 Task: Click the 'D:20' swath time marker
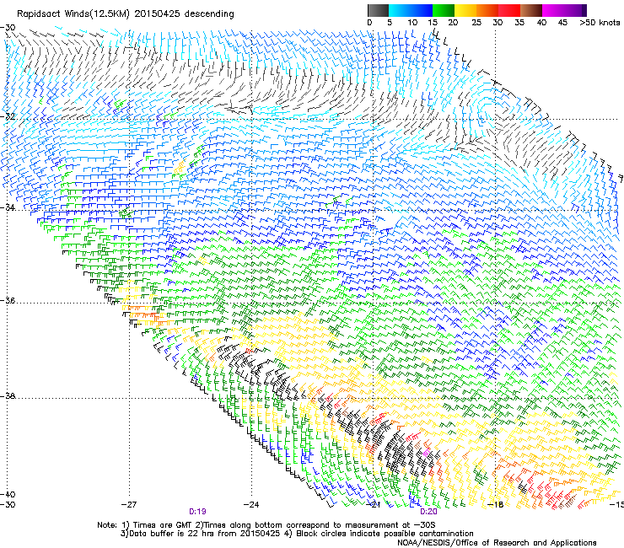point(428,512)
